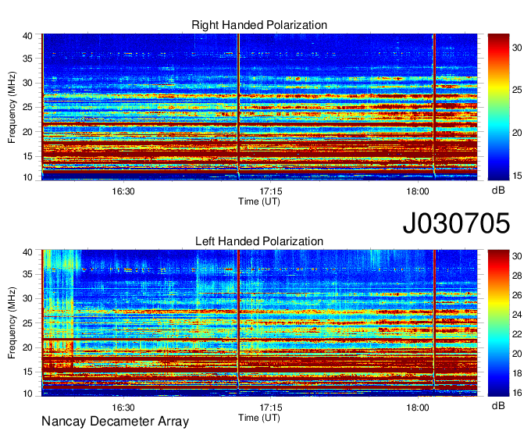
Task: Click the J030705 observation label
Action: pyautogui.click(x=456, y=223)
